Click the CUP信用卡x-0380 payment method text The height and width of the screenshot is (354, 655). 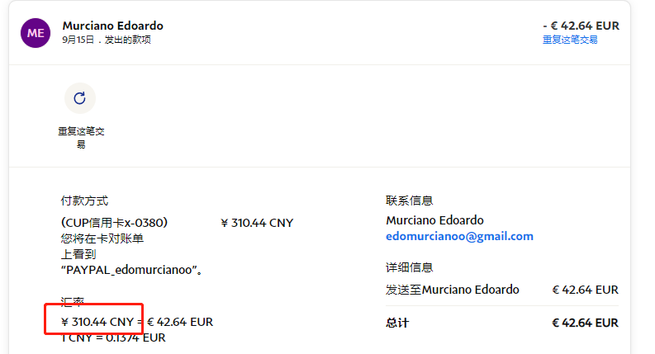(x=115, y=223)
